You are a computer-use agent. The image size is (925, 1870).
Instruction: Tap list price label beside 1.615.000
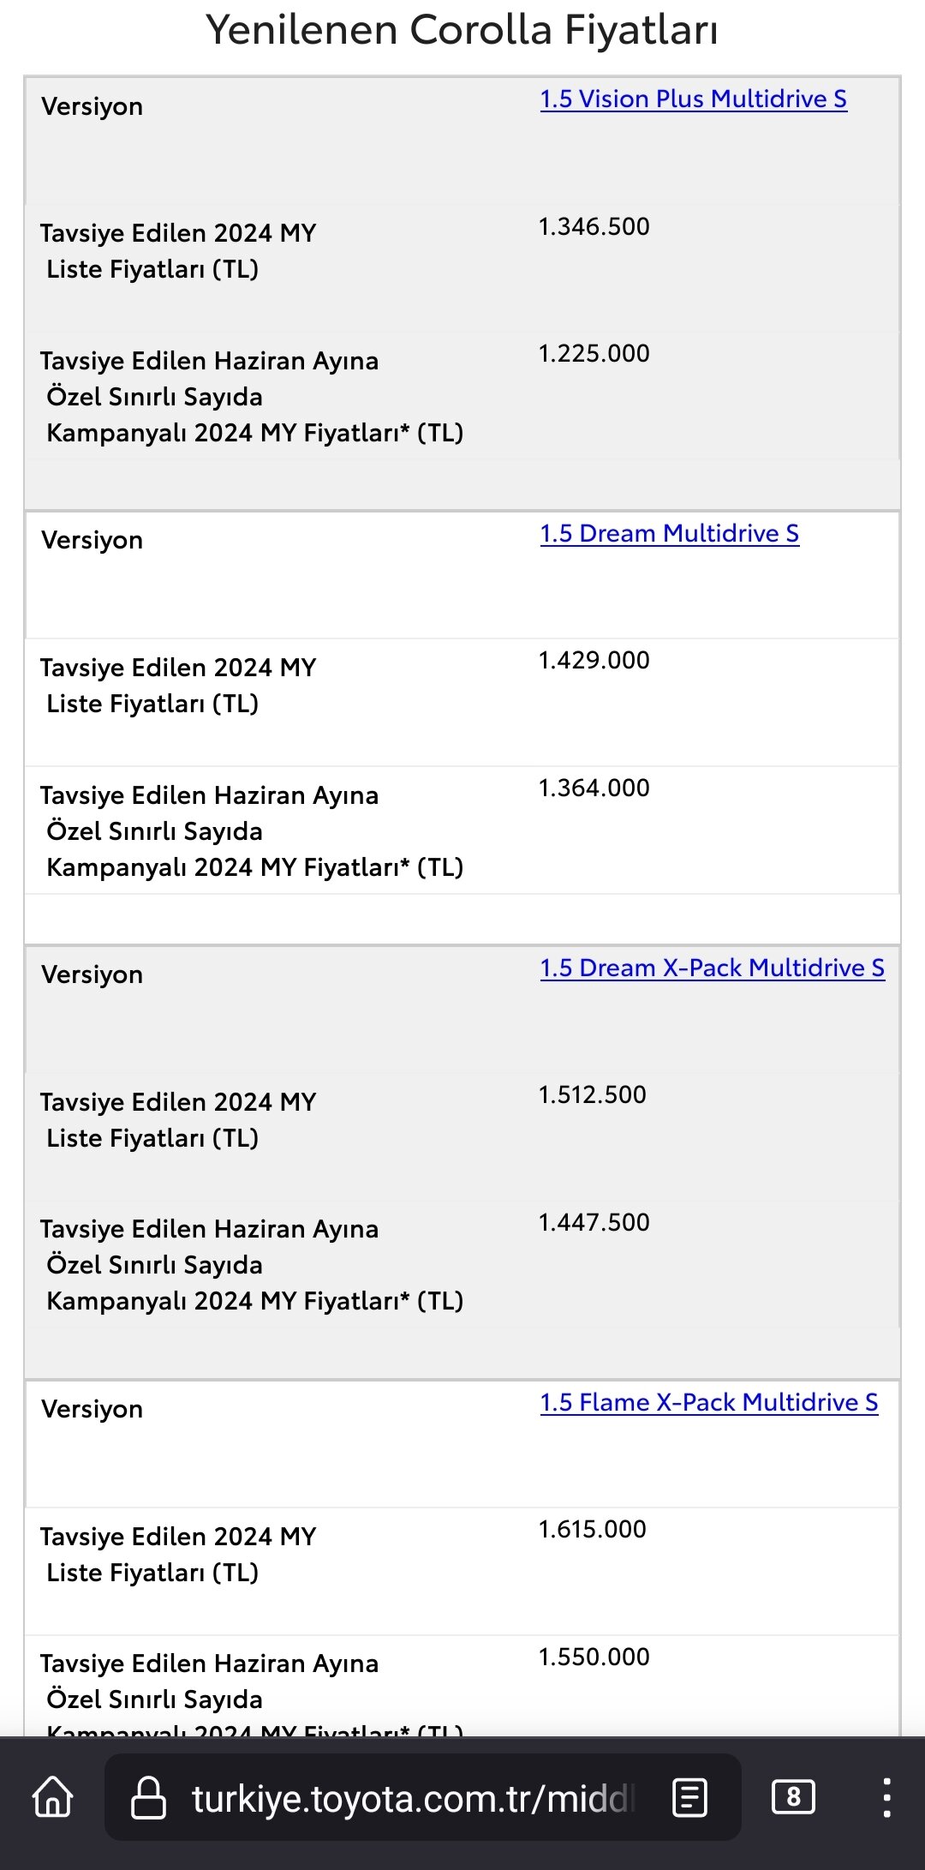178,1555
